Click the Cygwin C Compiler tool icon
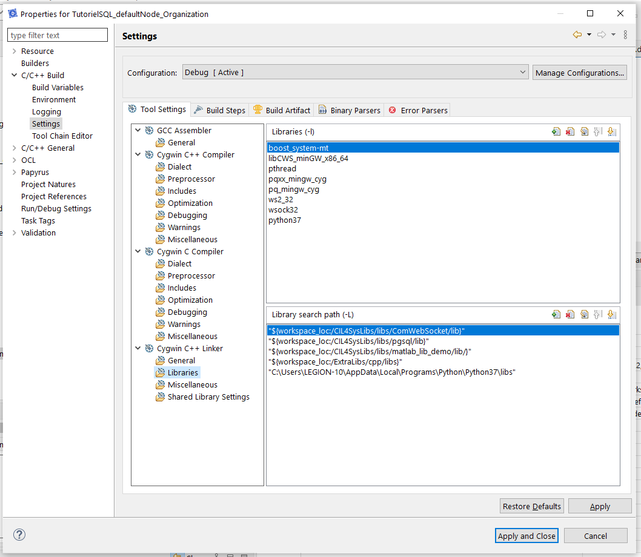 pyautogui.click(x=149, y=251)
